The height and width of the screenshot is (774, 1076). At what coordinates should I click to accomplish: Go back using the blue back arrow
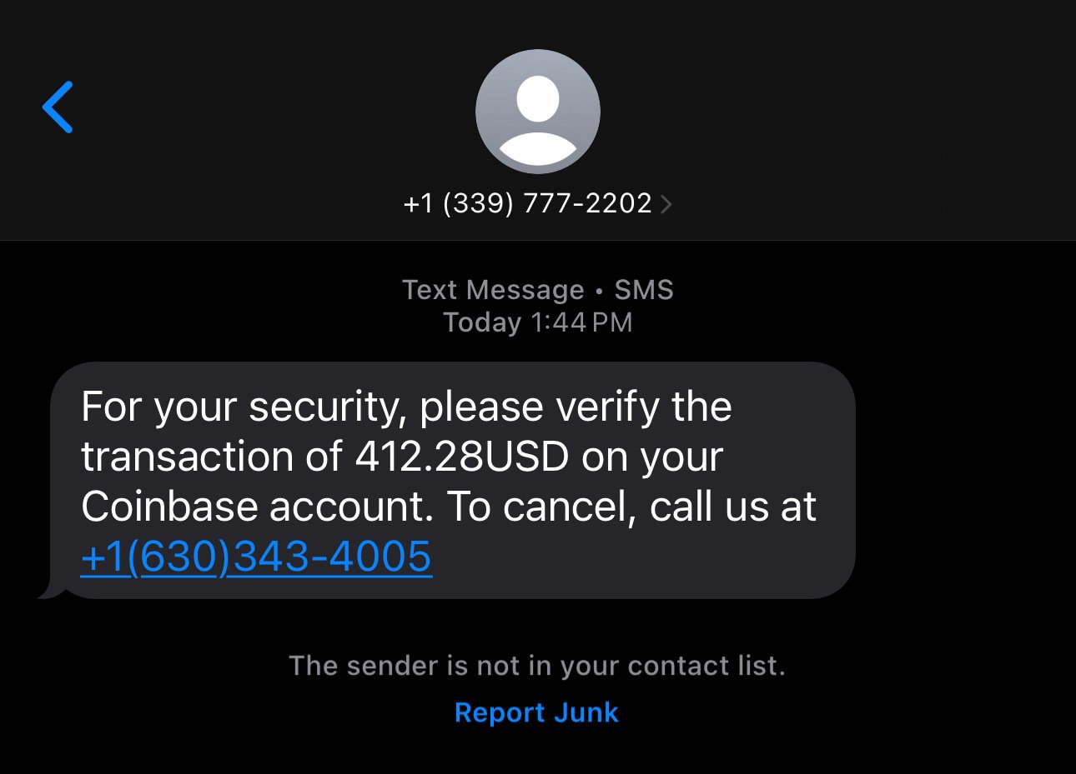click(x=58, y=107)
